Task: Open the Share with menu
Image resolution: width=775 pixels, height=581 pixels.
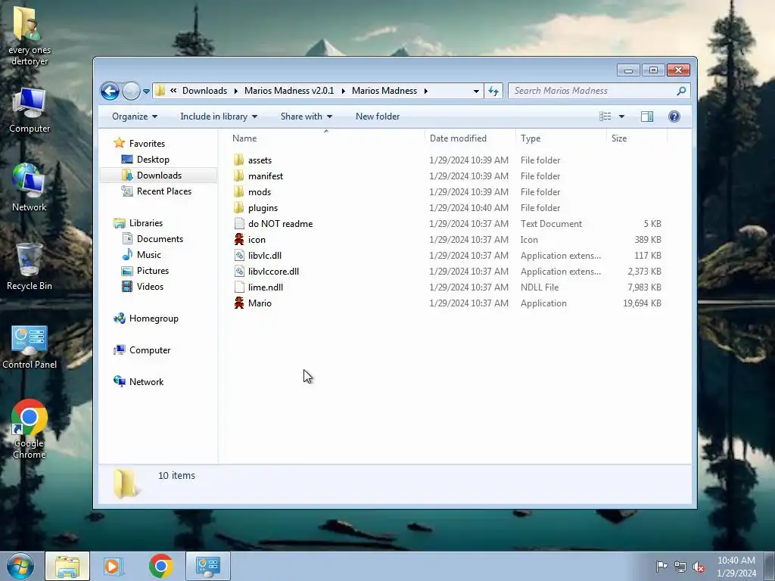Action: click(x=307, y=117)
